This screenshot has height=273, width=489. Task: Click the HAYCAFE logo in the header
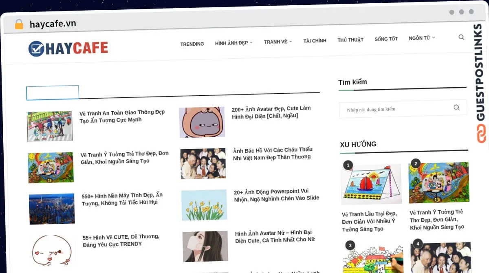pyautogui.click(x=68, y=48)
